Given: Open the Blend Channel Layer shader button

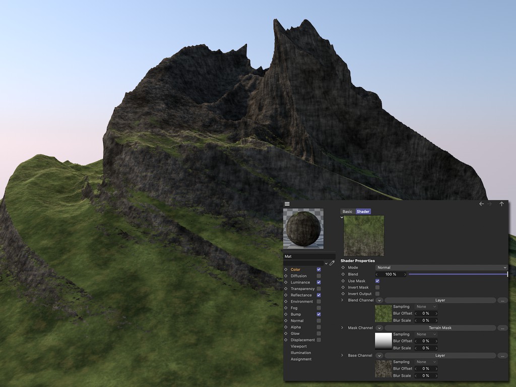Looking at the screenshot, I should [x=440, y=300].
